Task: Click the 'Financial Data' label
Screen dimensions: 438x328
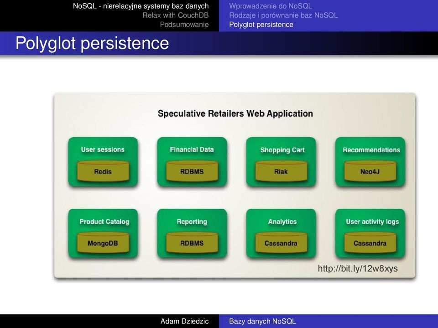Action: 192,150
